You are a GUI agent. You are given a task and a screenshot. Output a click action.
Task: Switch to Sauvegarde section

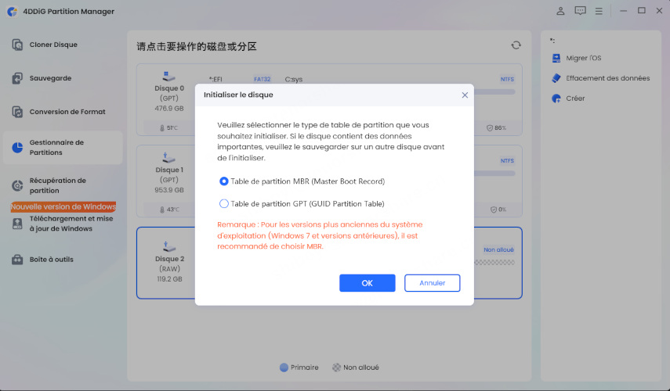click(x=50, y=78)
